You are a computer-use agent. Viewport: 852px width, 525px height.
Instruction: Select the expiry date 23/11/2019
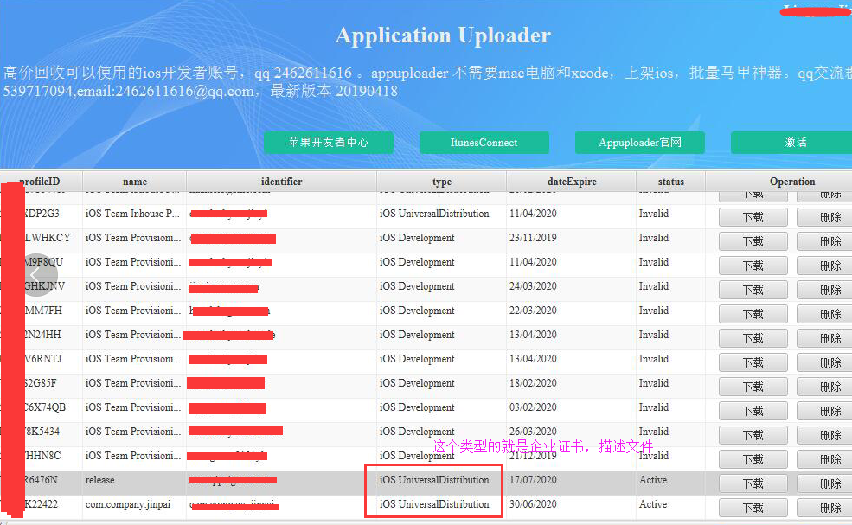[533, 238]
